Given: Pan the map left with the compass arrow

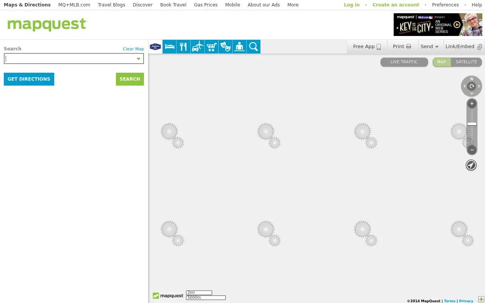Looking at the screenshot, I should click(465, 86).
